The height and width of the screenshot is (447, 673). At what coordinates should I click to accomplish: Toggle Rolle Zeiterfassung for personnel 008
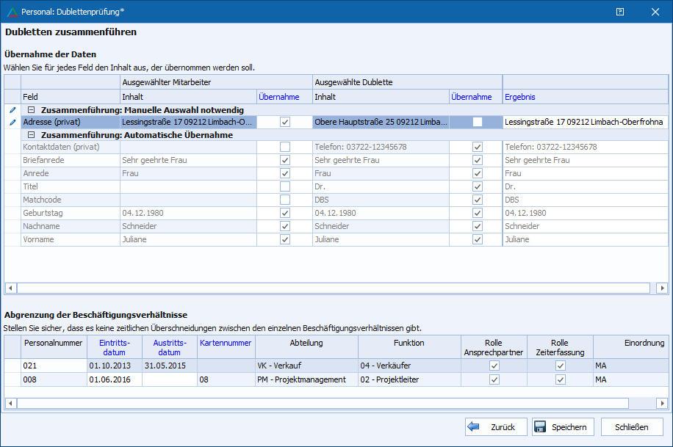click(561, 379)
